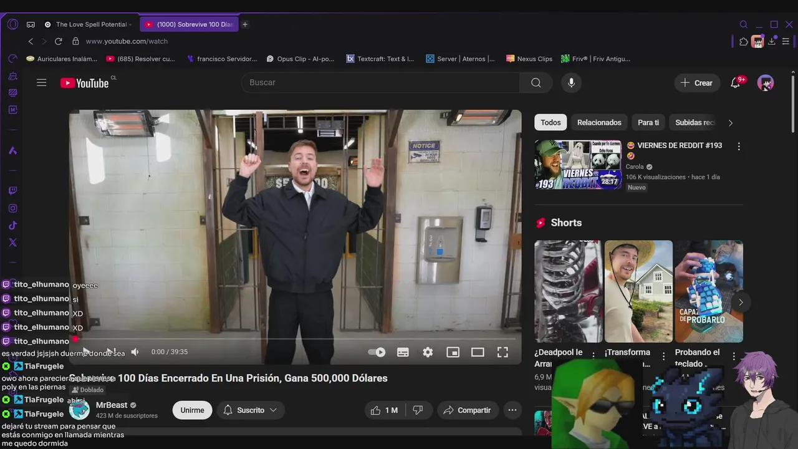Enter fullscreen video mode
798x449 pixels.
pyautogui.click(x=502, y=352)
